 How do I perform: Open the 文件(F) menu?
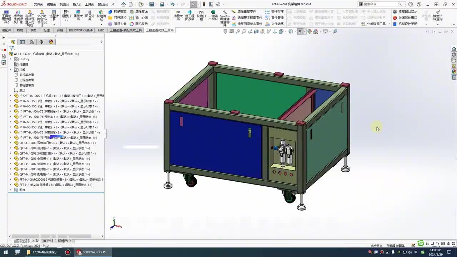coord(38,4)
